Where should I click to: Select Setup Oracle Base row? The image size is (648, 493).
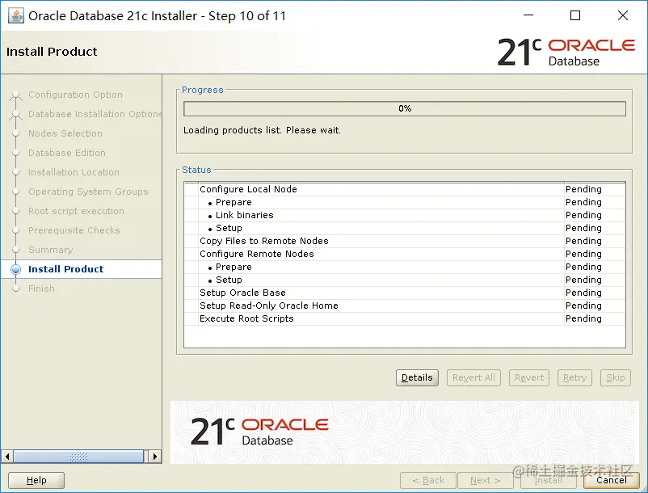405,293
